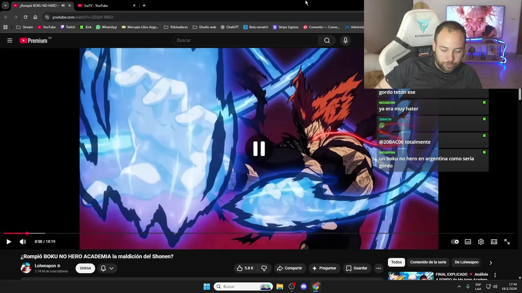Open options menu for FINAL EXPLICADO video
Screen dimensions: 522x293
point(495,275)
